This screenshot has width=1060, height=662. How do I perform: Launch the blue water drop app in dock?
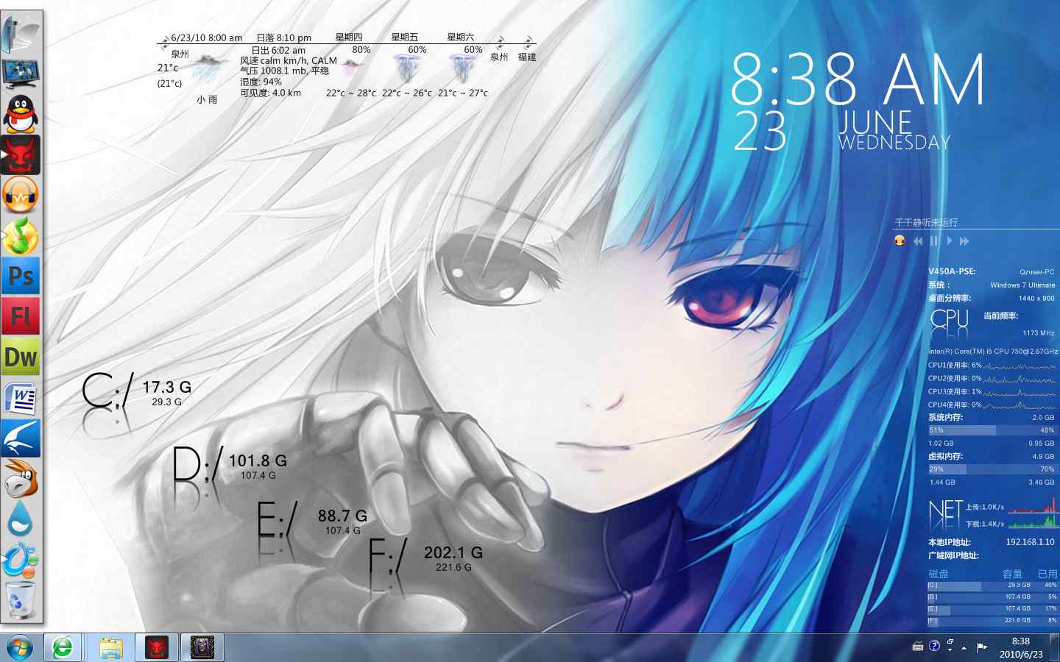pos(21,519)
